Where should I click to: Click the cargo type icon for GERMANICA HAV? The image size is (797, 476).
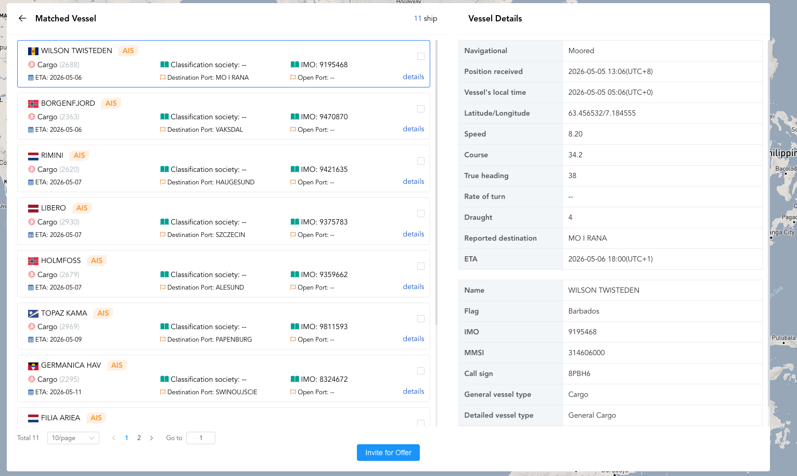coord(32,379)
